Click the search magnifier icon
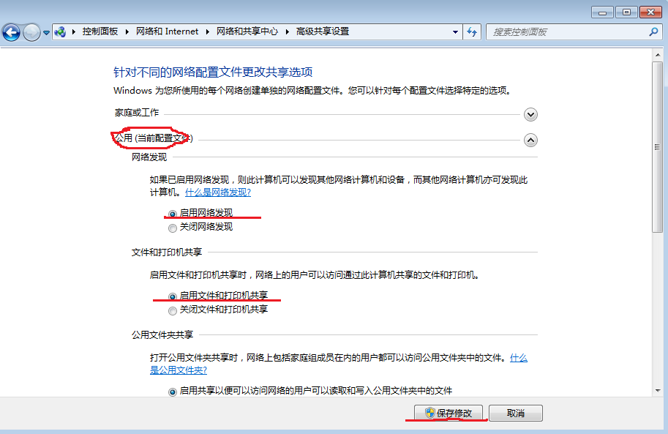 [x=653, y=32]
